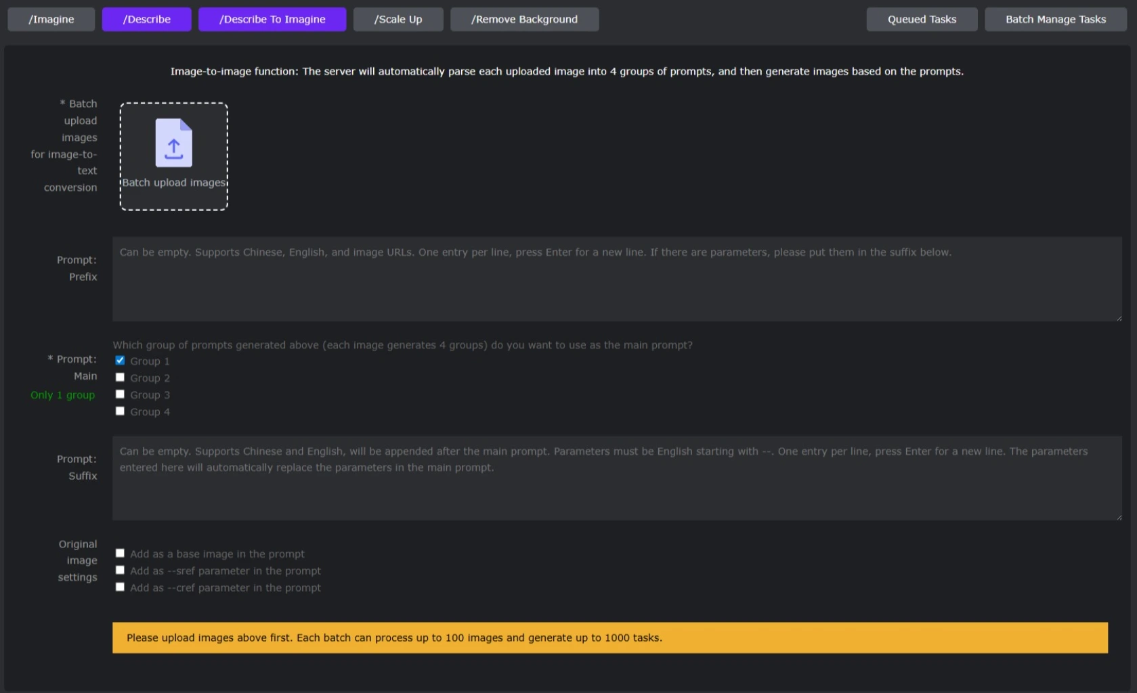Image resolution: width=1137 pixels, height=693 pixels.
Task: Toggle the --cref parameter checkbox
Action: point(120,587)
